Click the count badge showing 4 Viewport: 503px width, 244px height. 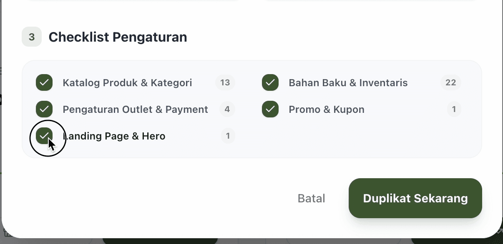(227, 109)
